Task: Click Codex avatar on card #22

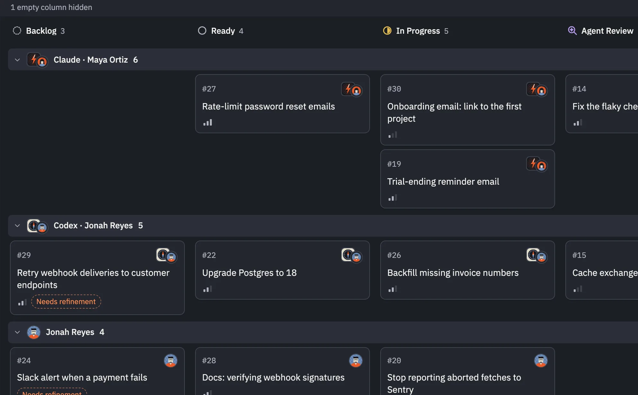Action: [348, 255]
